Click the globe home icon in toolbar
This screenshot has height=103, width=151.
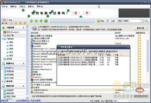46,21
